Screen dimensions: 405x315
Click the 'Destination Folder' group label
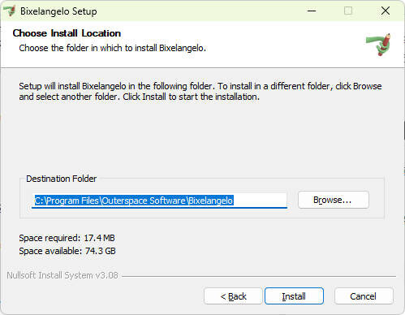click(62, 179)
